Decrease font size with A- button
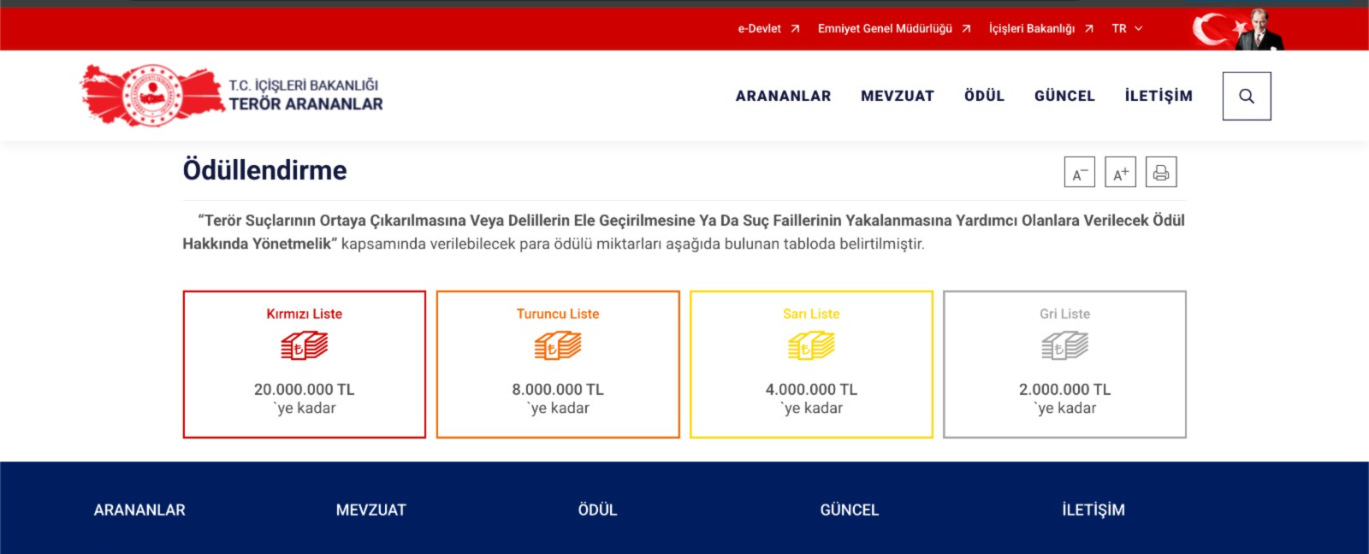Image resolution: width=1369 pixels, height=554 pixels. [1080, 173]
